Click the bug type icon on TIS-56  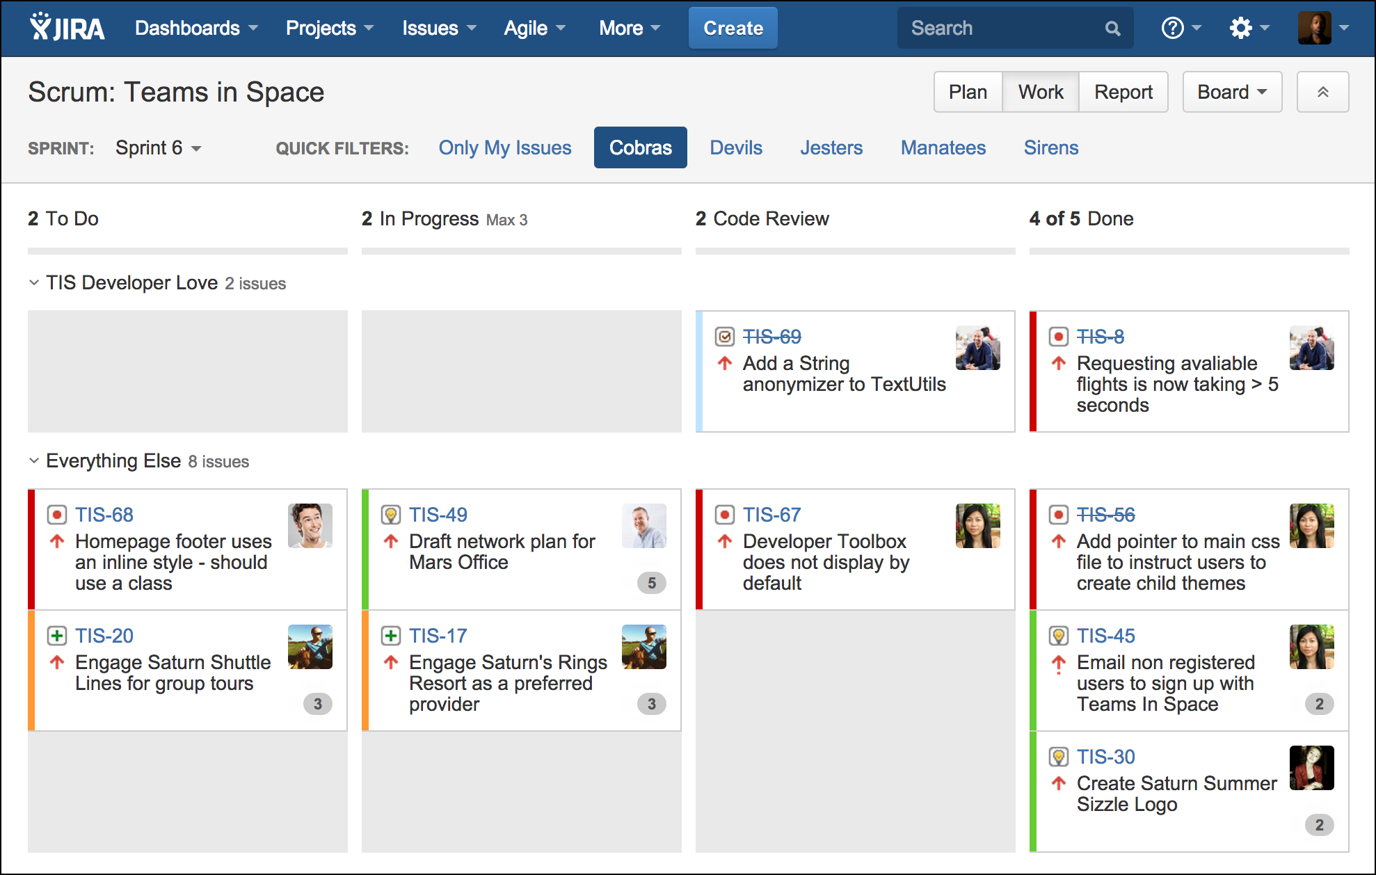1058,515
